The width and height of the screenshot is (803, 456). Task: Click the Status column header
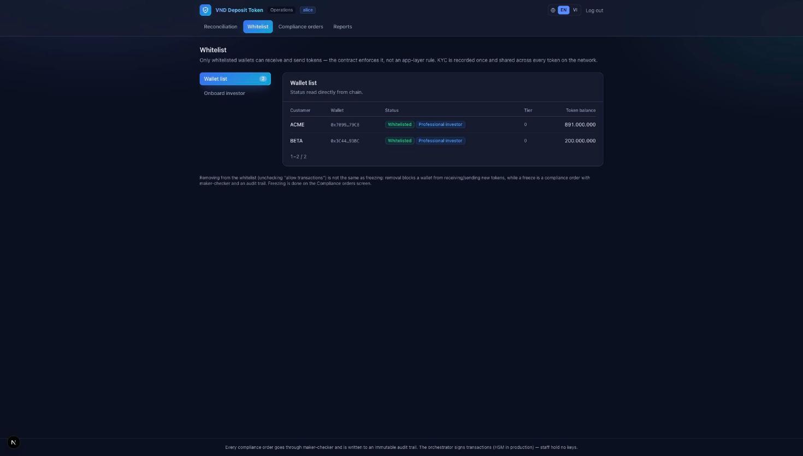pyautogui.click(x=392, y=110)
